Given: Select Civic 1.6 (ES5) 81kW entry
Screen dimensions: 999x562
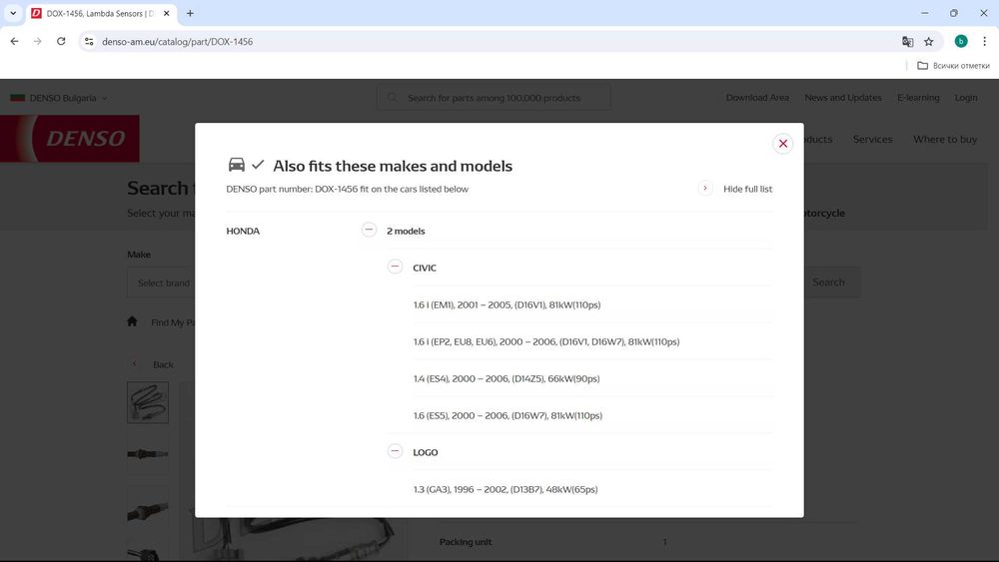Looking at the screenshot, I should pyautogui.click(x=507, y=415).
